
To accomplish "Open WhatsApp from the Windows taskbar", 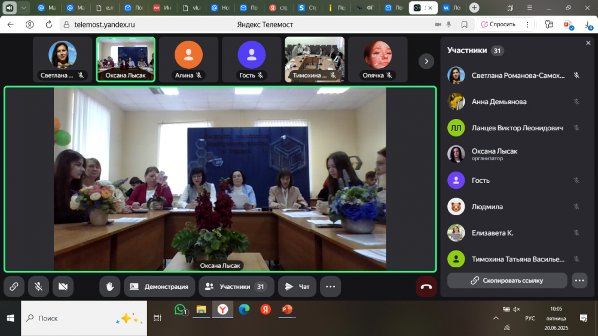I will tap(180, 310).
